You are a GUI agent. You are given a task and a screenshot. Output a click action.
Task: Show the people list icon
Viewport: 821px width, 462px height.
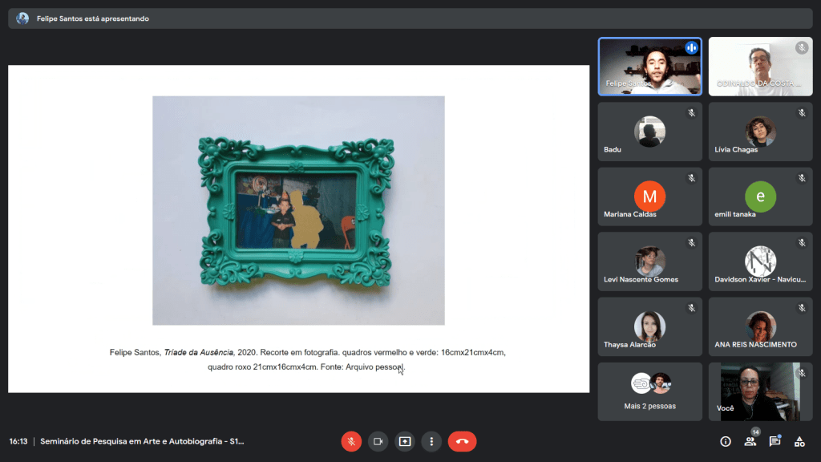click(750, 441)
